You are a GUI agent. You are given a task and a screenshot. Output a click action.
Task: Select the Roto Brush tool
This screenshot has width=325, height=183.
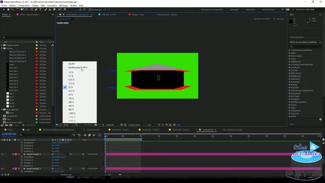[60, 10]
